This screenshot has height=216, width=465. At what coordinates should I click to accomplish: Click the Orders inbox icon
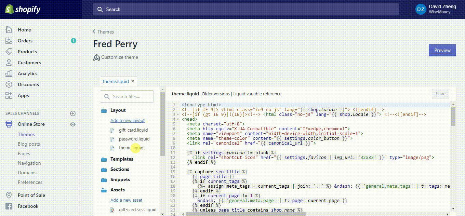[x=9, y=41]
